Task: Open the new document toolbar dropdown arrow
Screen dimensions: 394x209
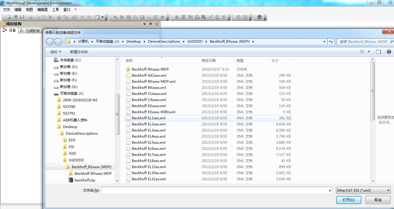Action: coord(103,17)
